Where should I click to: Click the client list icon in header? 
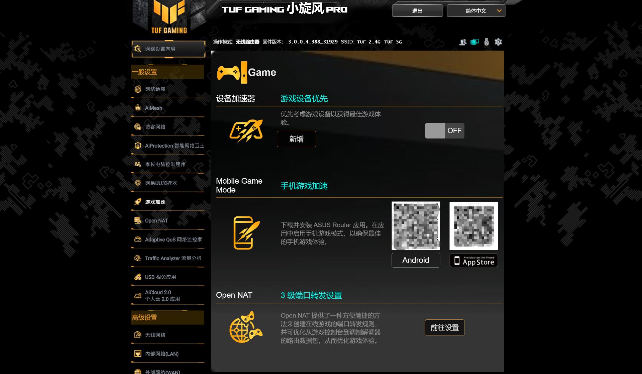[x=463, y=42]
